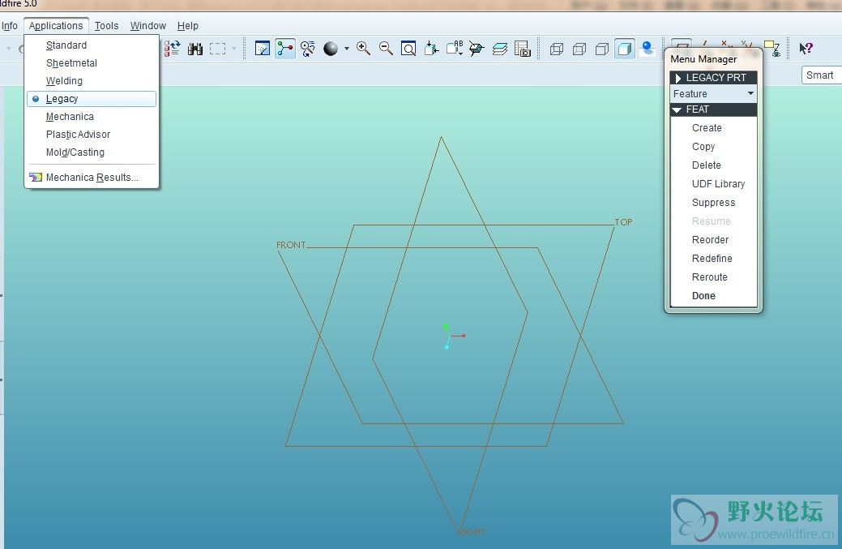Click the Zoom In magnifier
Image resolution: width=842 pixels, height=549 pixels.
(x=364, y=49)
